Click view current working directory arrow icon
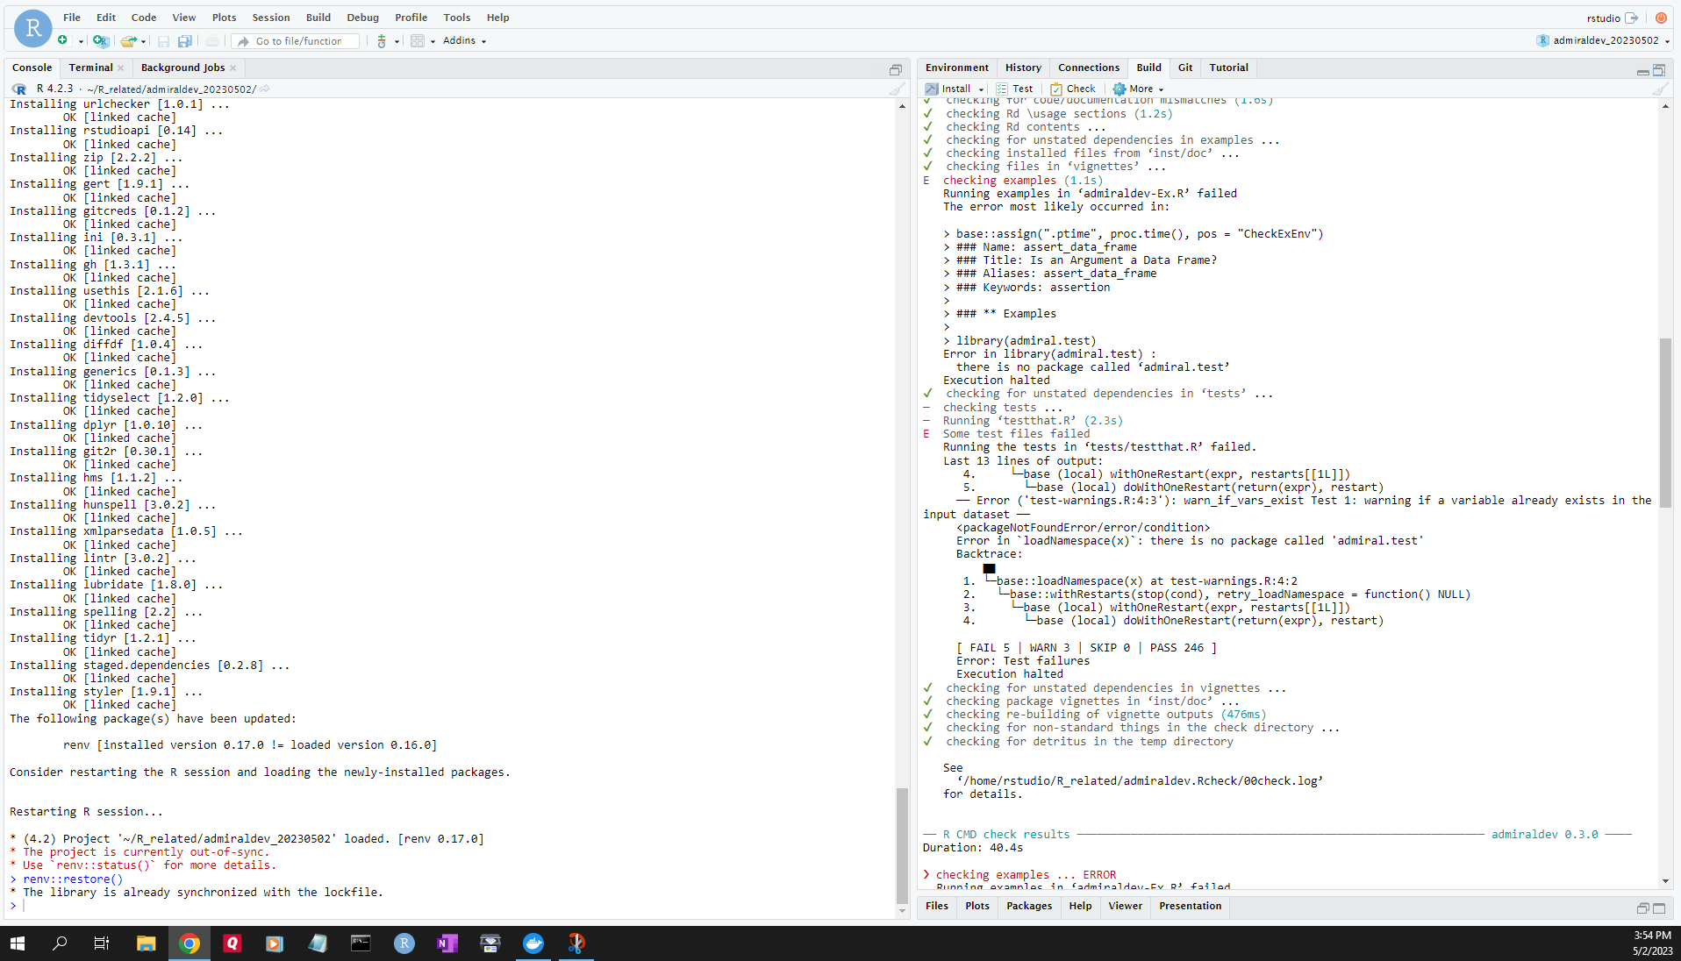Image resolution: width=1681 pixels, height=961 pixels. click(265, 89)
